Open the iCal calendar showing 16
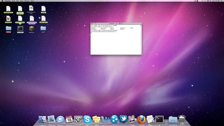Image resolution: width=224 pixels, height=126 pixels. coord(69,119)
